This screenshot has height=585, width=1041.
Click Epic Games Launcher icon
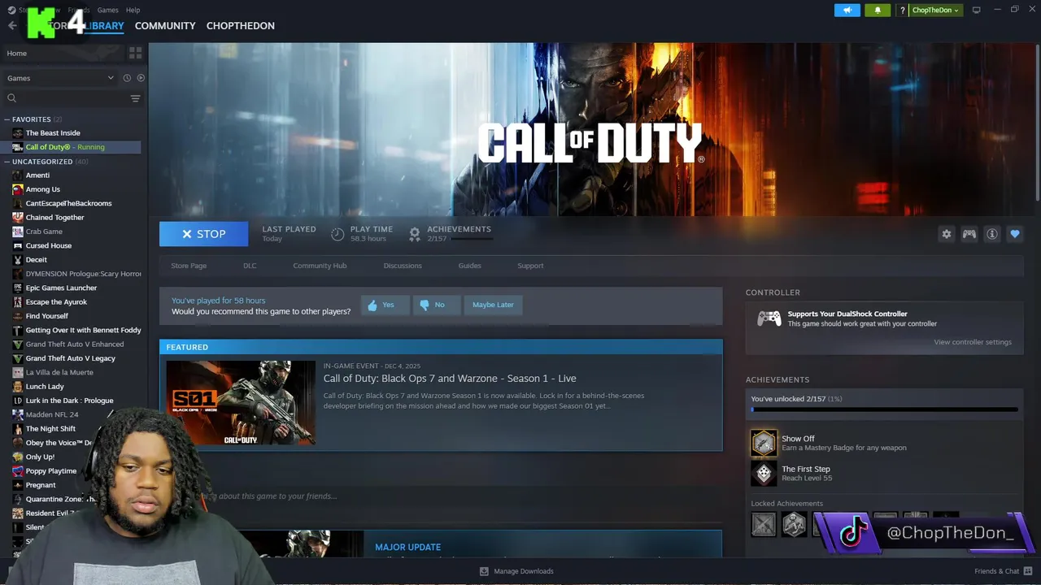click(18, 288)
